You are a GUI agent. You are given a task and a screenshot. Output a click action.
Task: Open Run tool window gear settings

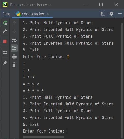pyautogui.click(x=111, y=14)
